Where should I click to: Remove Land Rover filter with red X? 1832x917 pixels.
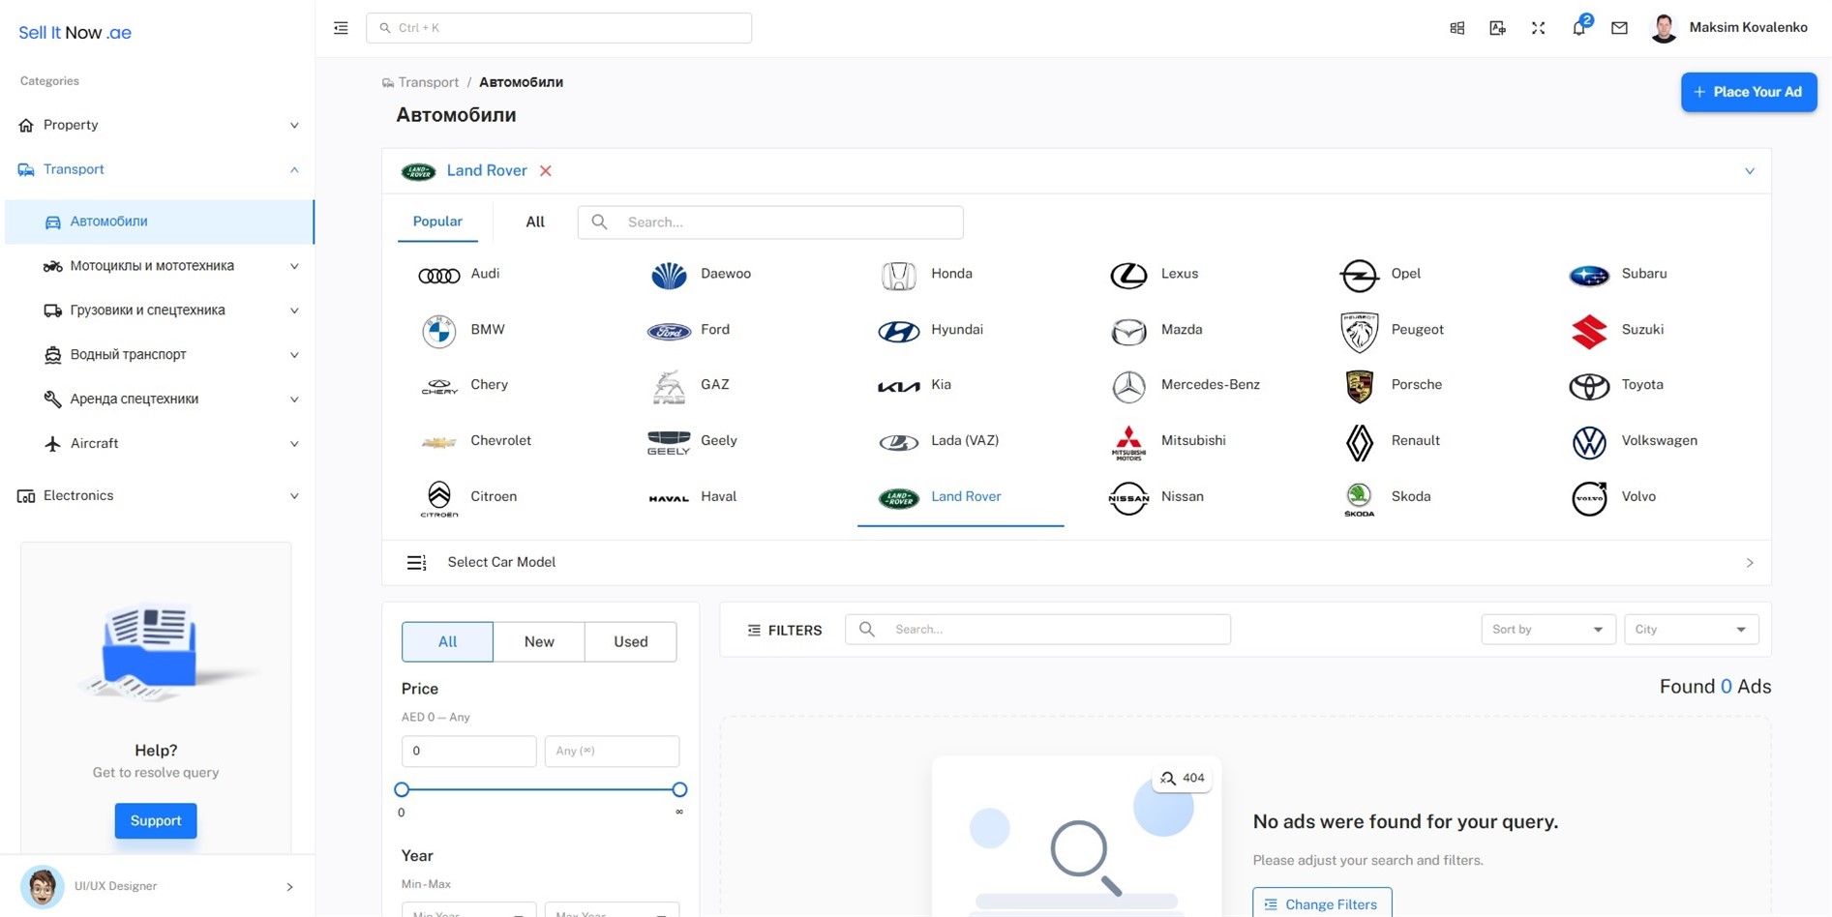click(546, 171)
